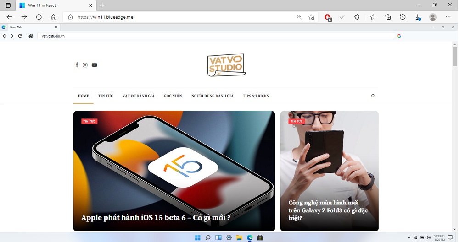Click the outer address bar URL
459x242 pixels.
click(106, 17)
